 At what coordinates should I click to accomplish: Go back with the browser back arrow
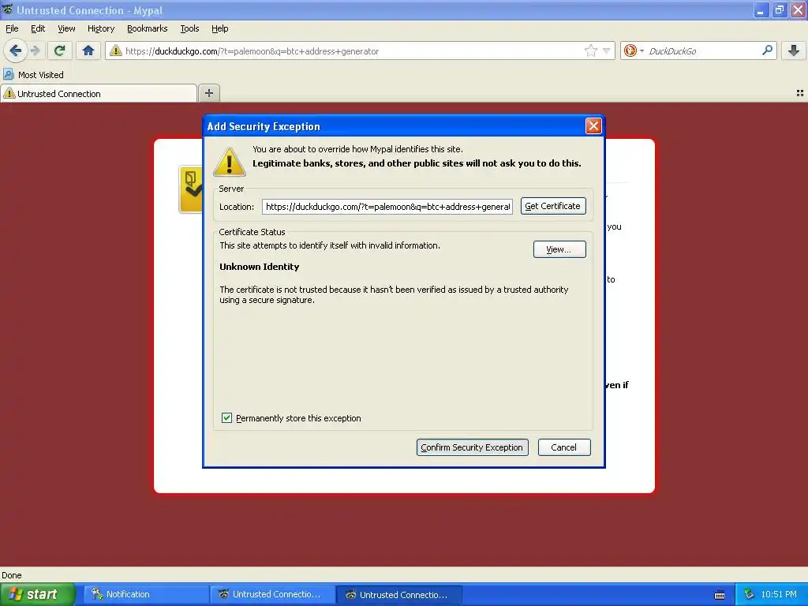16,50
